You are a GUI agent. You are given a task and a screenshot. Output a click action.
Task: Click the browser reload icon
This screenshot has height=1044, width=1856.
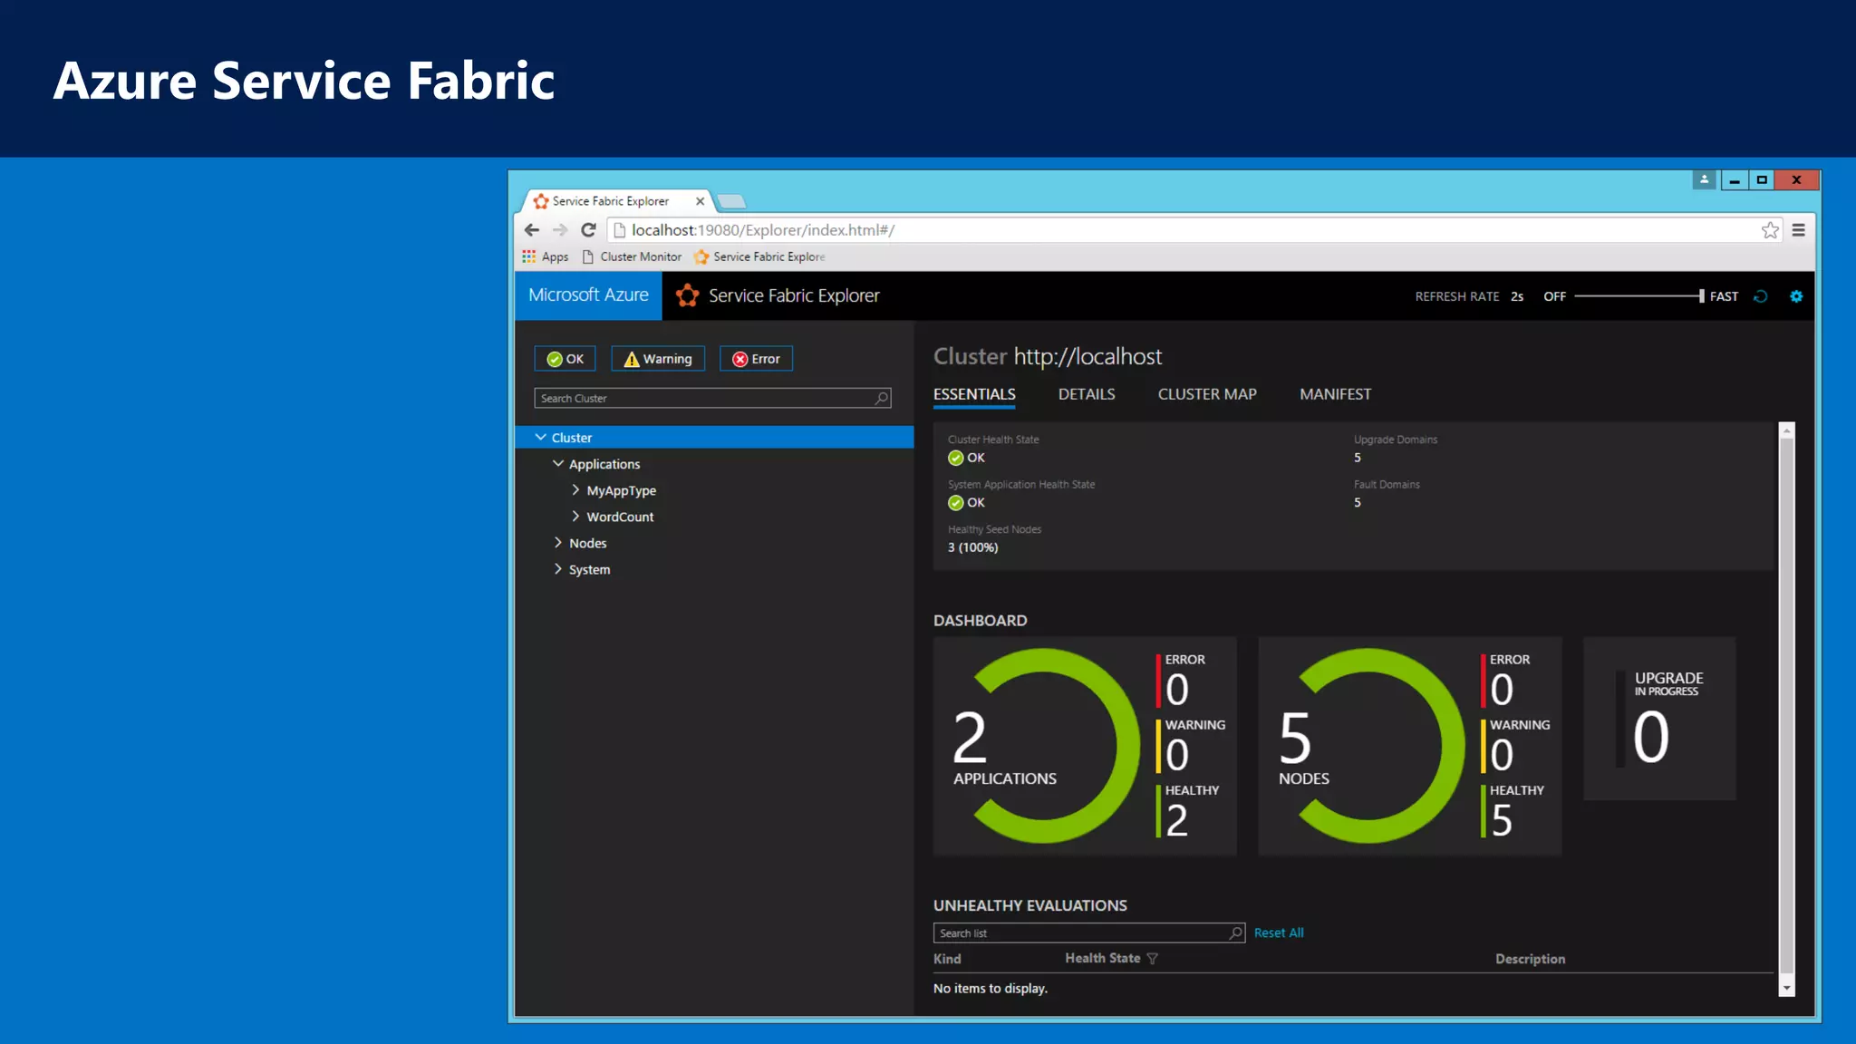point(588,230)
